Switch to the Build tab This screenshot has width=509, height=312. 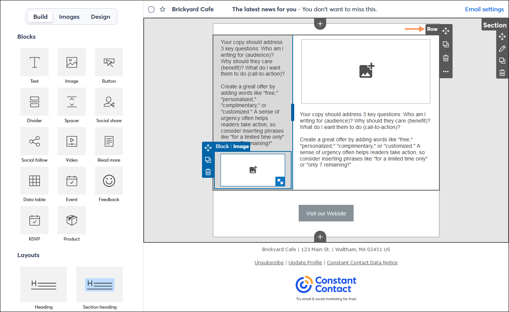click(40, 17)
